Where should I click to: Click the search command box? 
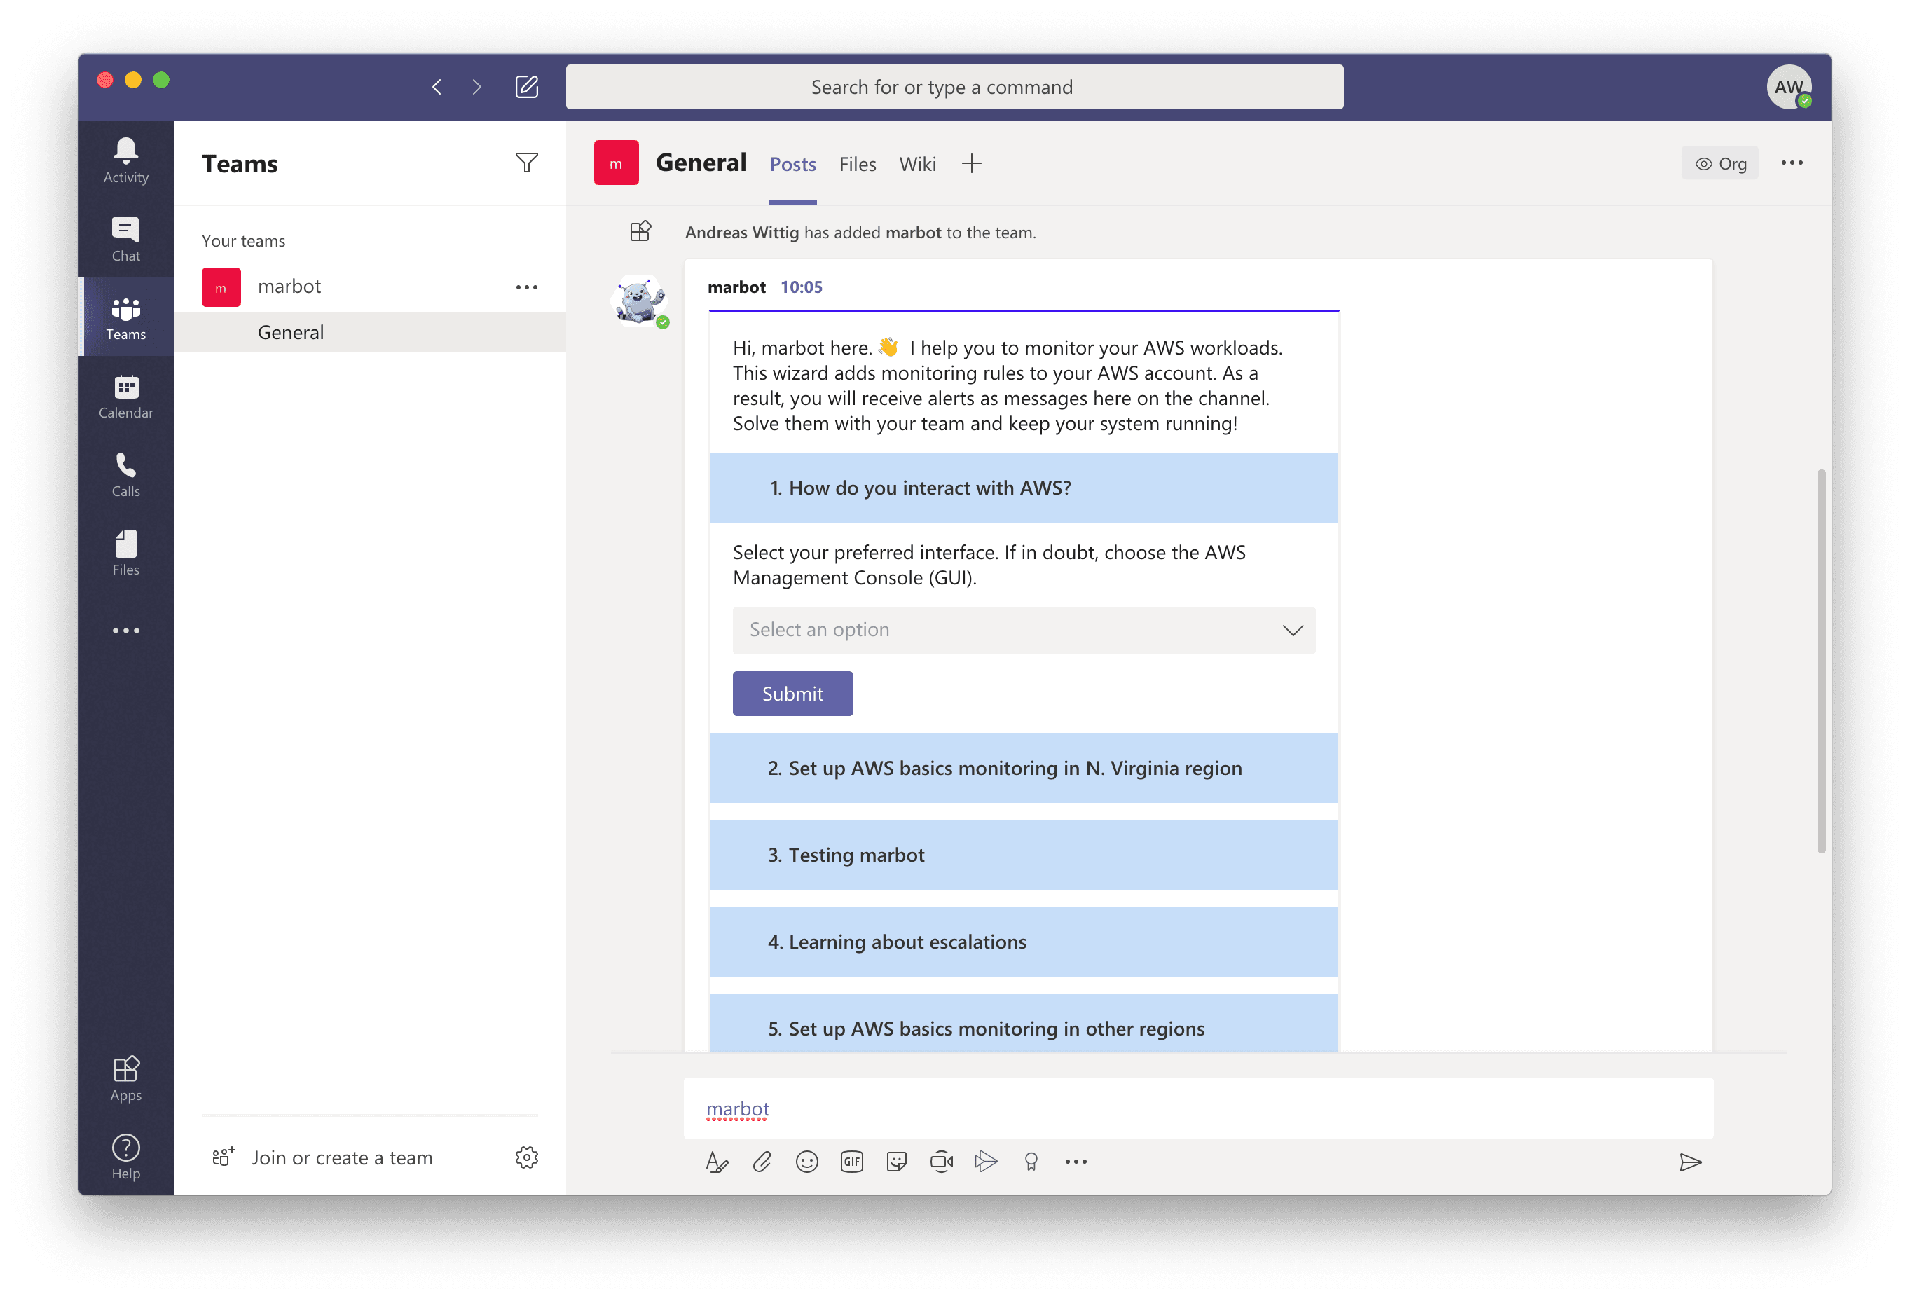pos(954,87)
